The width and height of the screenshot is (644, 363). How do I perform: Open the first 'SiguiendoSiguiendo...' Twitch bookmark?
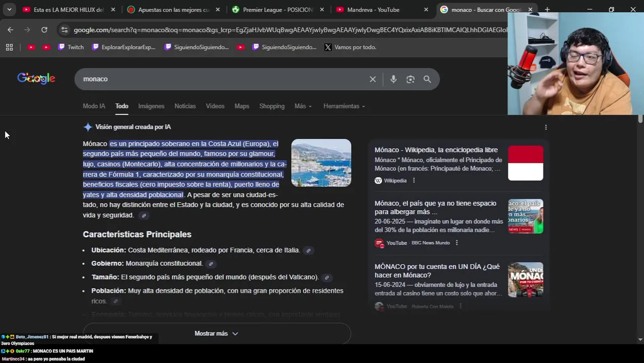click(197, 47)
